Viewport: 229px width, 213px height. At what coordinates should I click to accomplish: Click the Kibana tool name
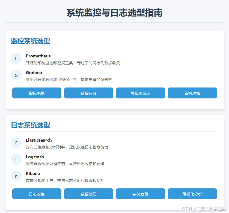click(33, 174)
